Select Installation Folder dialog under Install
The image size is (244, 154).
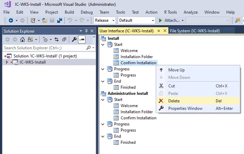point(137,57)
